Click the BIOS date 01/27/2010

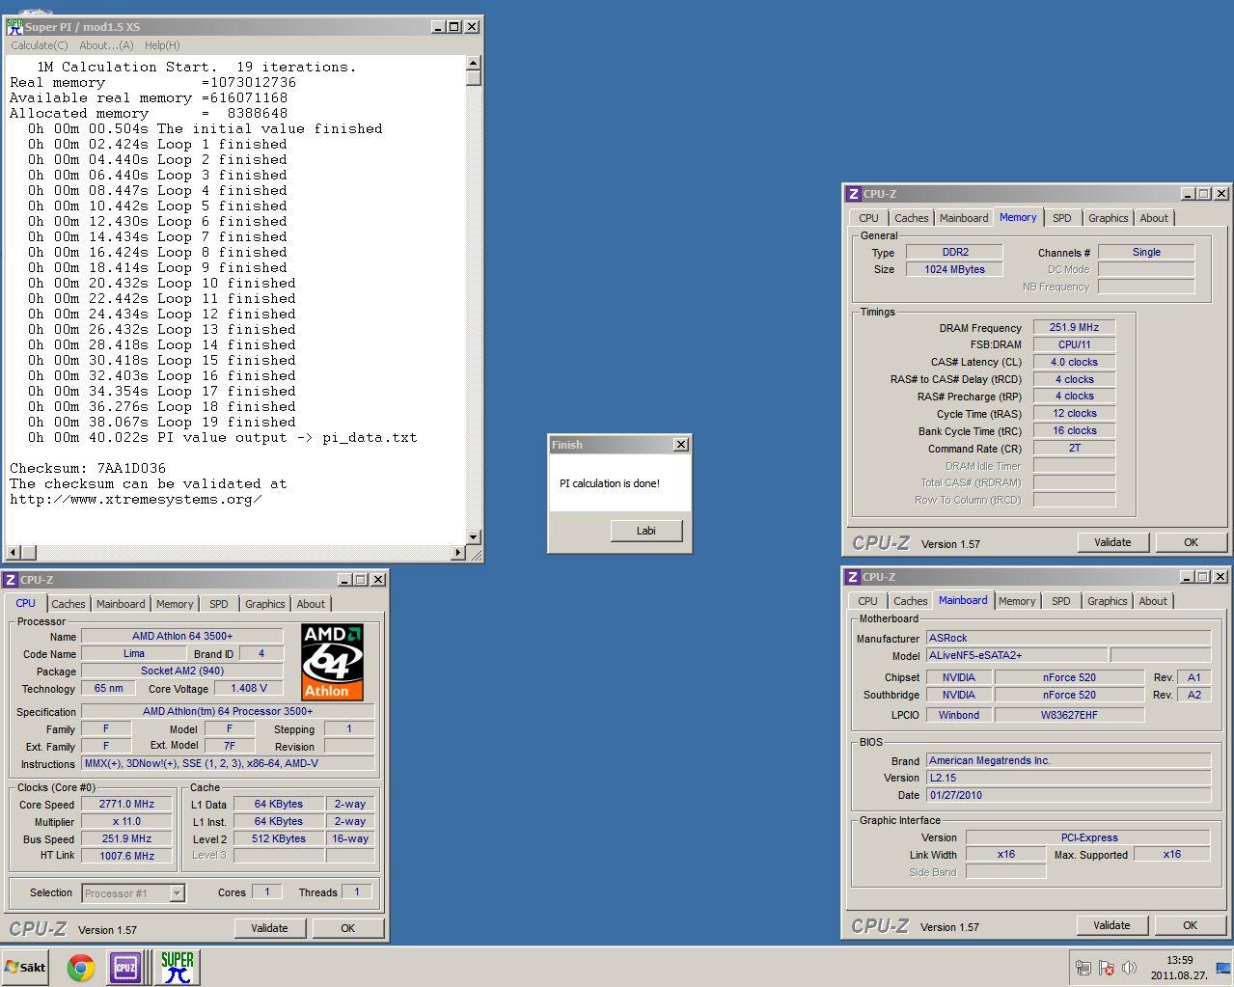[1068, 795]
